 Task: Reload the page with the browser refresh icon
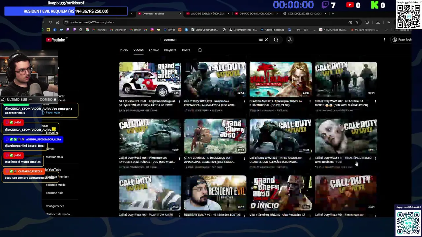(x=50, y=22)
